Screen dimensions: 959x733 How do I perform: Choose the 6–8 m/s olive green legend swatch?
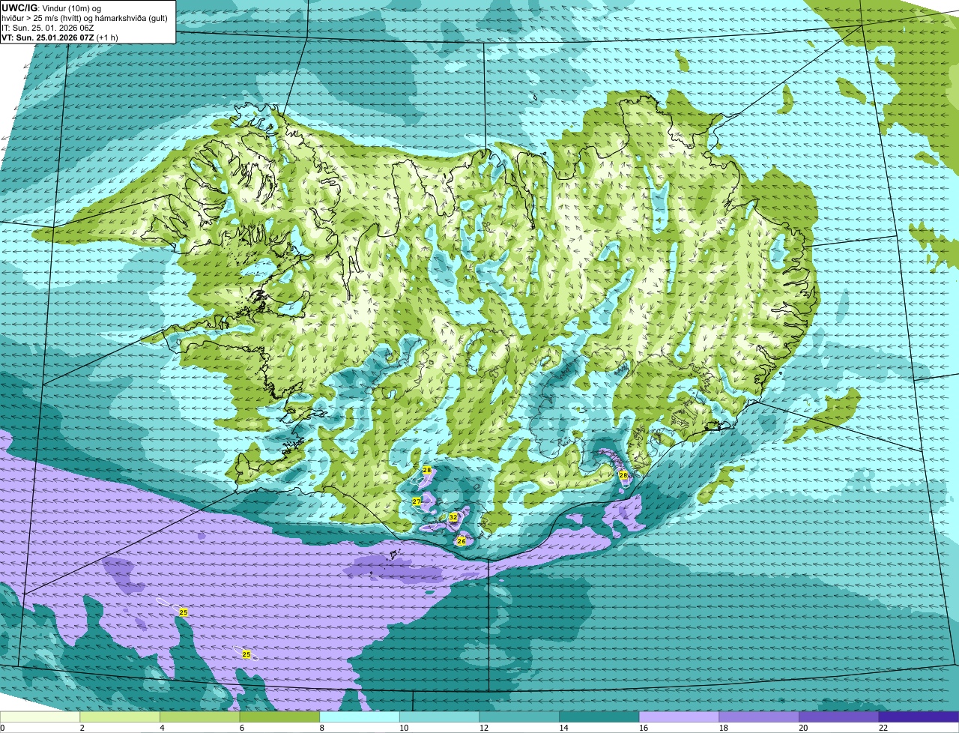279,717
